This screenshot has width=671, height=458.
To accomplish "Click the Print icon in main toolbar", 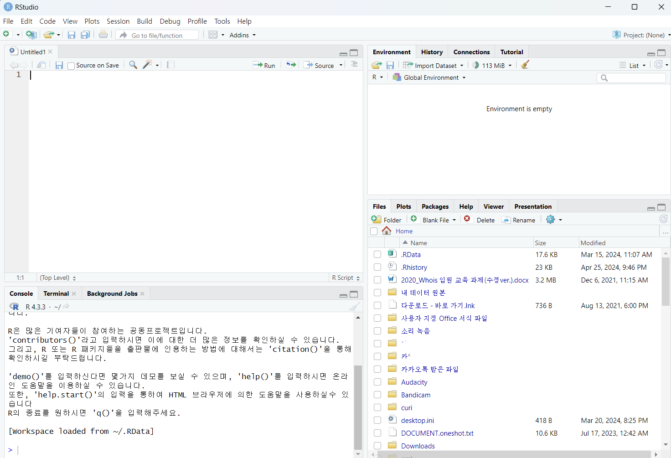I will pyautogui.click(x=103, y=35).
